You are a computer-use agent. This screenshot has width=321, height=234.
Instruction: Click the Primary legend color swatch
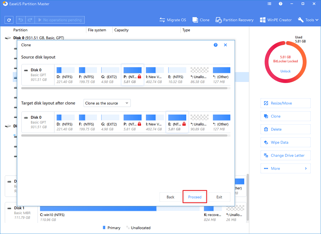coord(104,228)
